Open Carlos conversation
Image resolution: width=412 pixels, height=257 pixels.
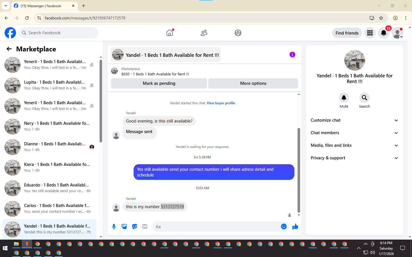coord(49,209)
